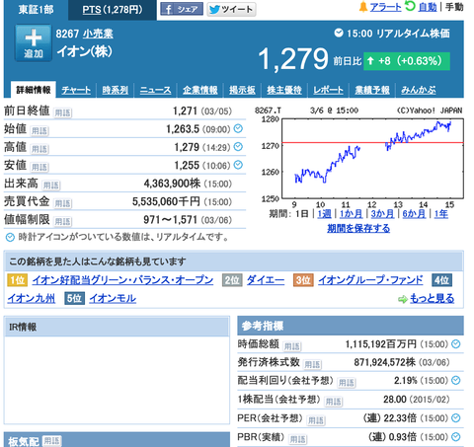This screenshot has width=474, height=447.
Task: Open the 株主優待 tab
Action: [284, 90]
